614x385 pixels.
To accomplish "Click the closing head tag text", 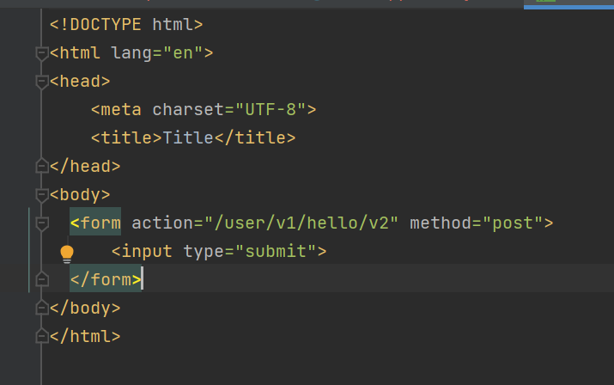I will 85,166.
